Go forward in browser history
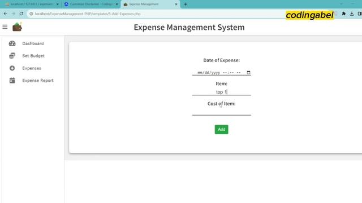This screenshot has height=203, width=362. click(x=14, y=14)
